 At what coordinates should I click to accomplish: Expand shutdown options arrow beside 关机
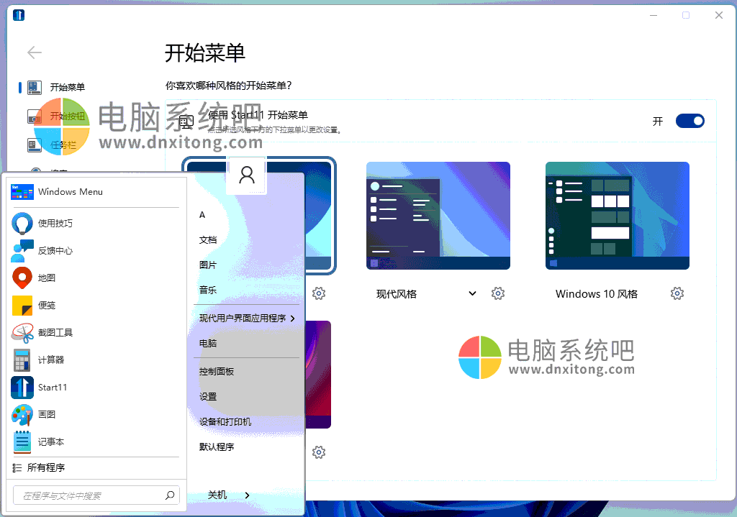click(x=248, y=495)
